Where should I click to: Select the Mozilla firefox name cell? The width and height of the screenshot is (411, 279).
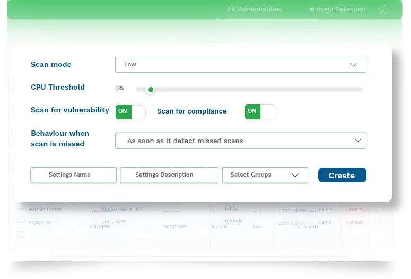[x=45, y=210]
